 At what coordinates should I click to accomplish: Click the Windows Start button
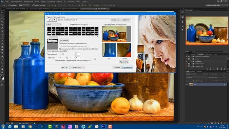(3, 126)
